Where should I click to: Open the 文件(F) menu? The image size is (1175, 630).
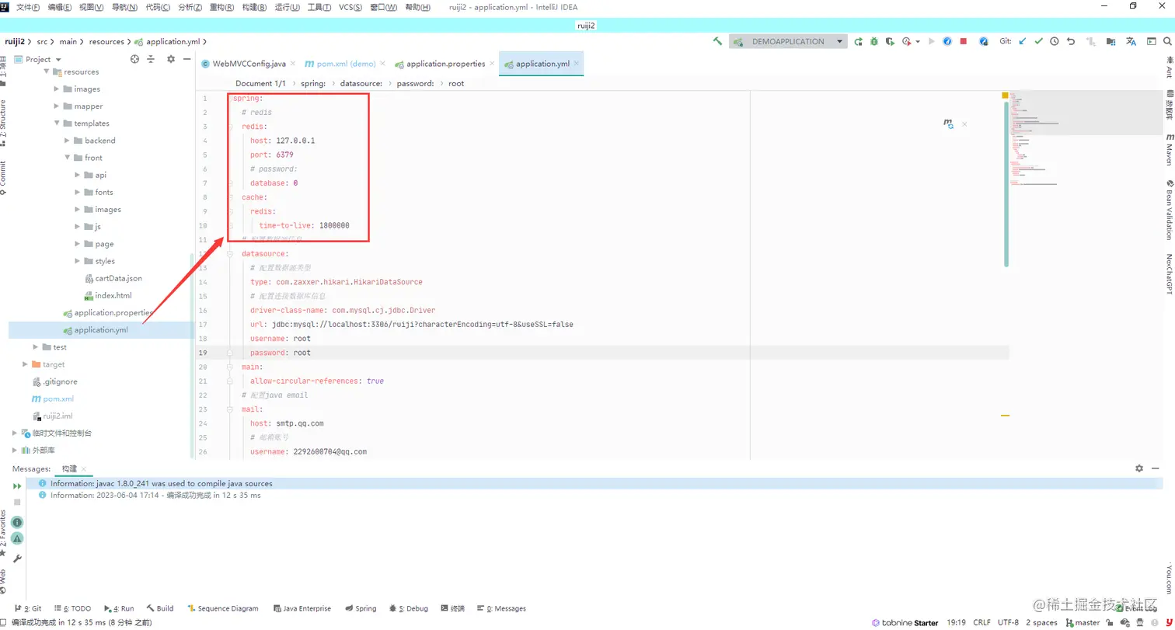click(x=28, y=7)
